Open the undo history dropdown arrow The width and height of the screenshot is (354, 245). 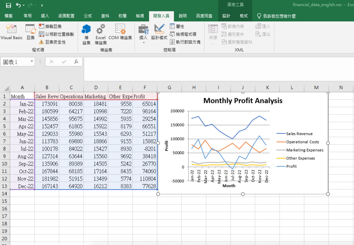point(24,5)
